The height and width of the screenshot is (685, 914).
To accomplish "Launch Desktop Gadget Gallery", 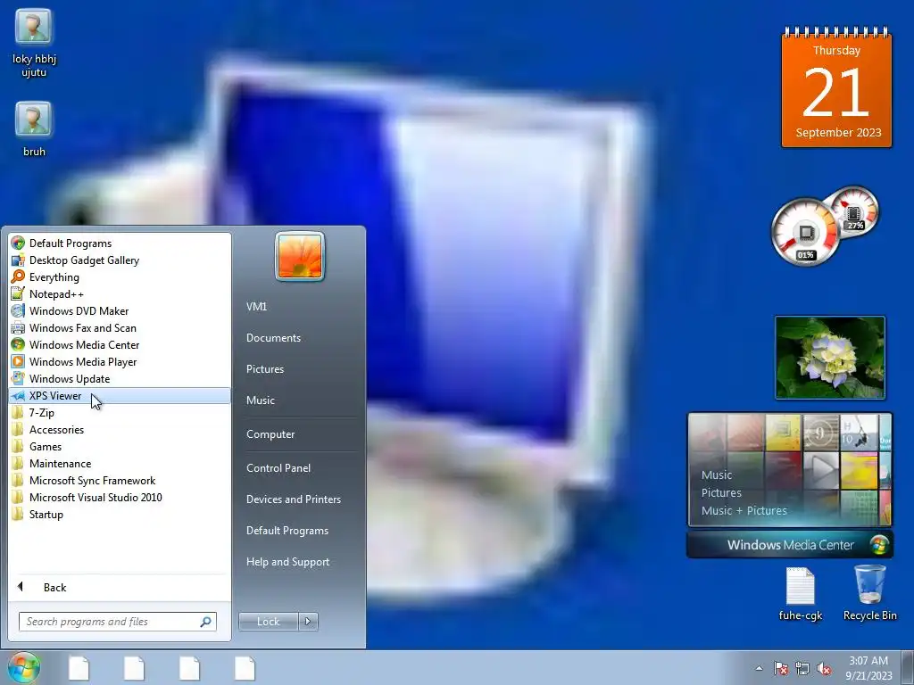I will tap(120, 260).
